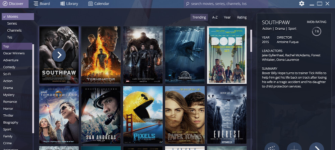Click the search magnifier icon
Viewport: 335px width, 150px height.
[x=188, y=4]
